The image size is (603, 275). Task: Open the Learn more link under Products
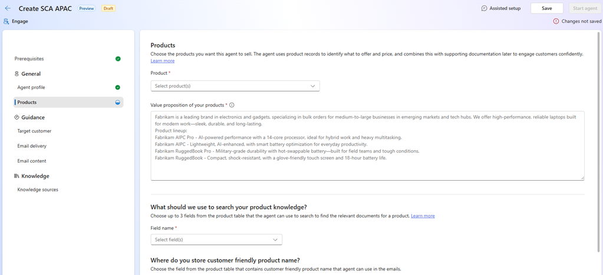[x=162, y=61]
